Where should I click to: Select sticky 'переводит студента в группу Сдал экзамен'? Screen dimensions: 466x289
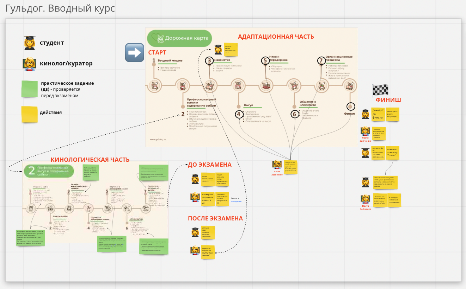[x=208, y=253]
